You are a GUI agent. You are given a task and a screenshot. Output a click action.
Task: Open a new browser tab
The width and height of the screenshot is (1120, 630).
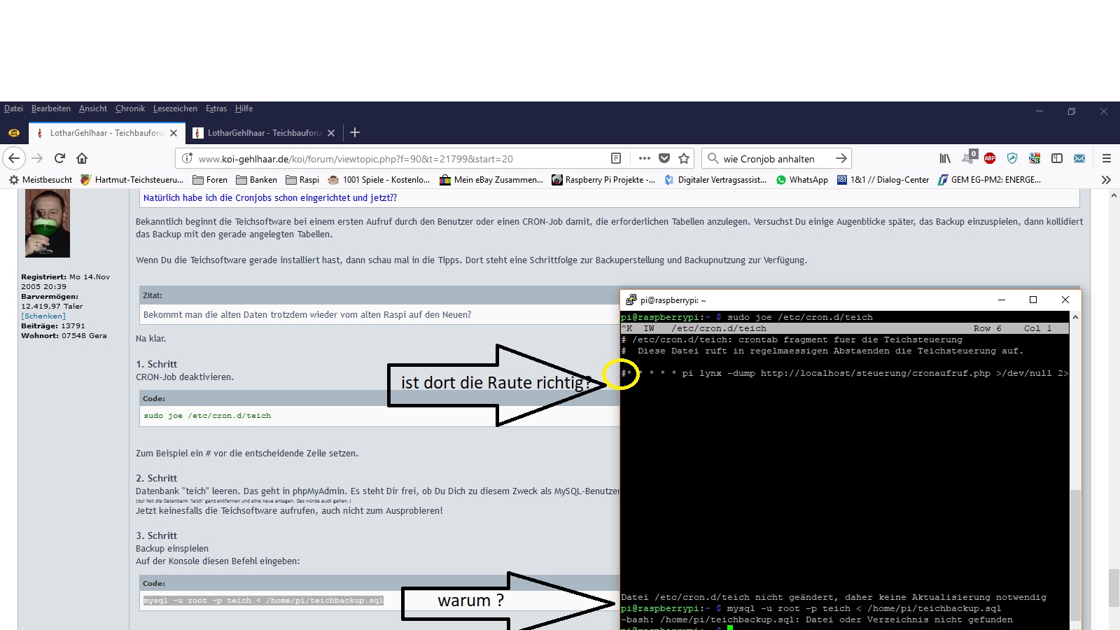355,132
